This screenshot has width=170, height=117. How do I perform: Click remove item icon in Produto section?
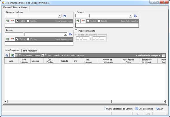[x=12, y=39]
